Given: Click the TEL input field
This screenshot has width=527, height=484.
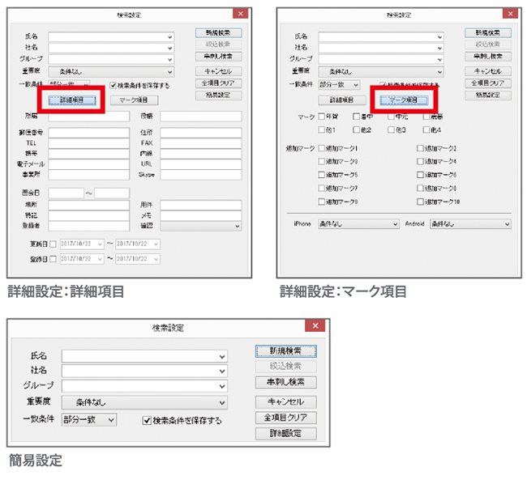Looking at the screenshot, I should (x=88, y=143).
